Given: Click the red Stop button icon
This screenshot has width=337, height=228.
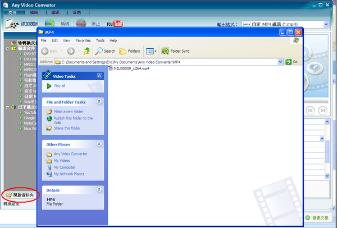Looking at the screenshot, I should (x=81, y=24).
